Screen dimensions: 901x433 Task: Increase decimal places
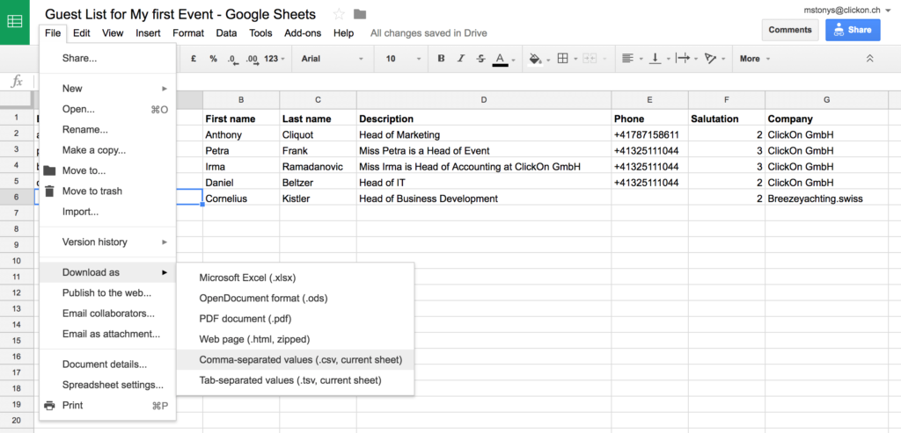(x=252, y=59)
